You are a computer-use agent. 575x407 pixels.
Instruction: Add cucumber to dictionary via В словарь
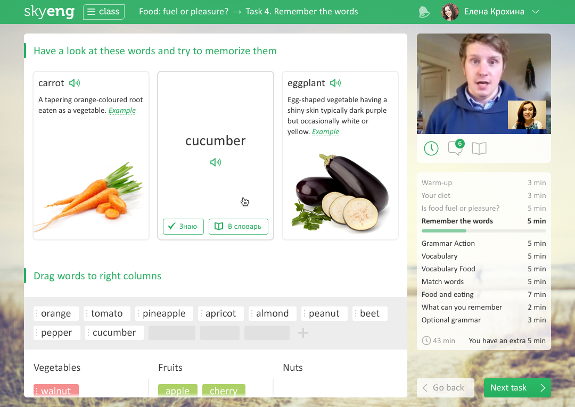(x=239, y=227)
